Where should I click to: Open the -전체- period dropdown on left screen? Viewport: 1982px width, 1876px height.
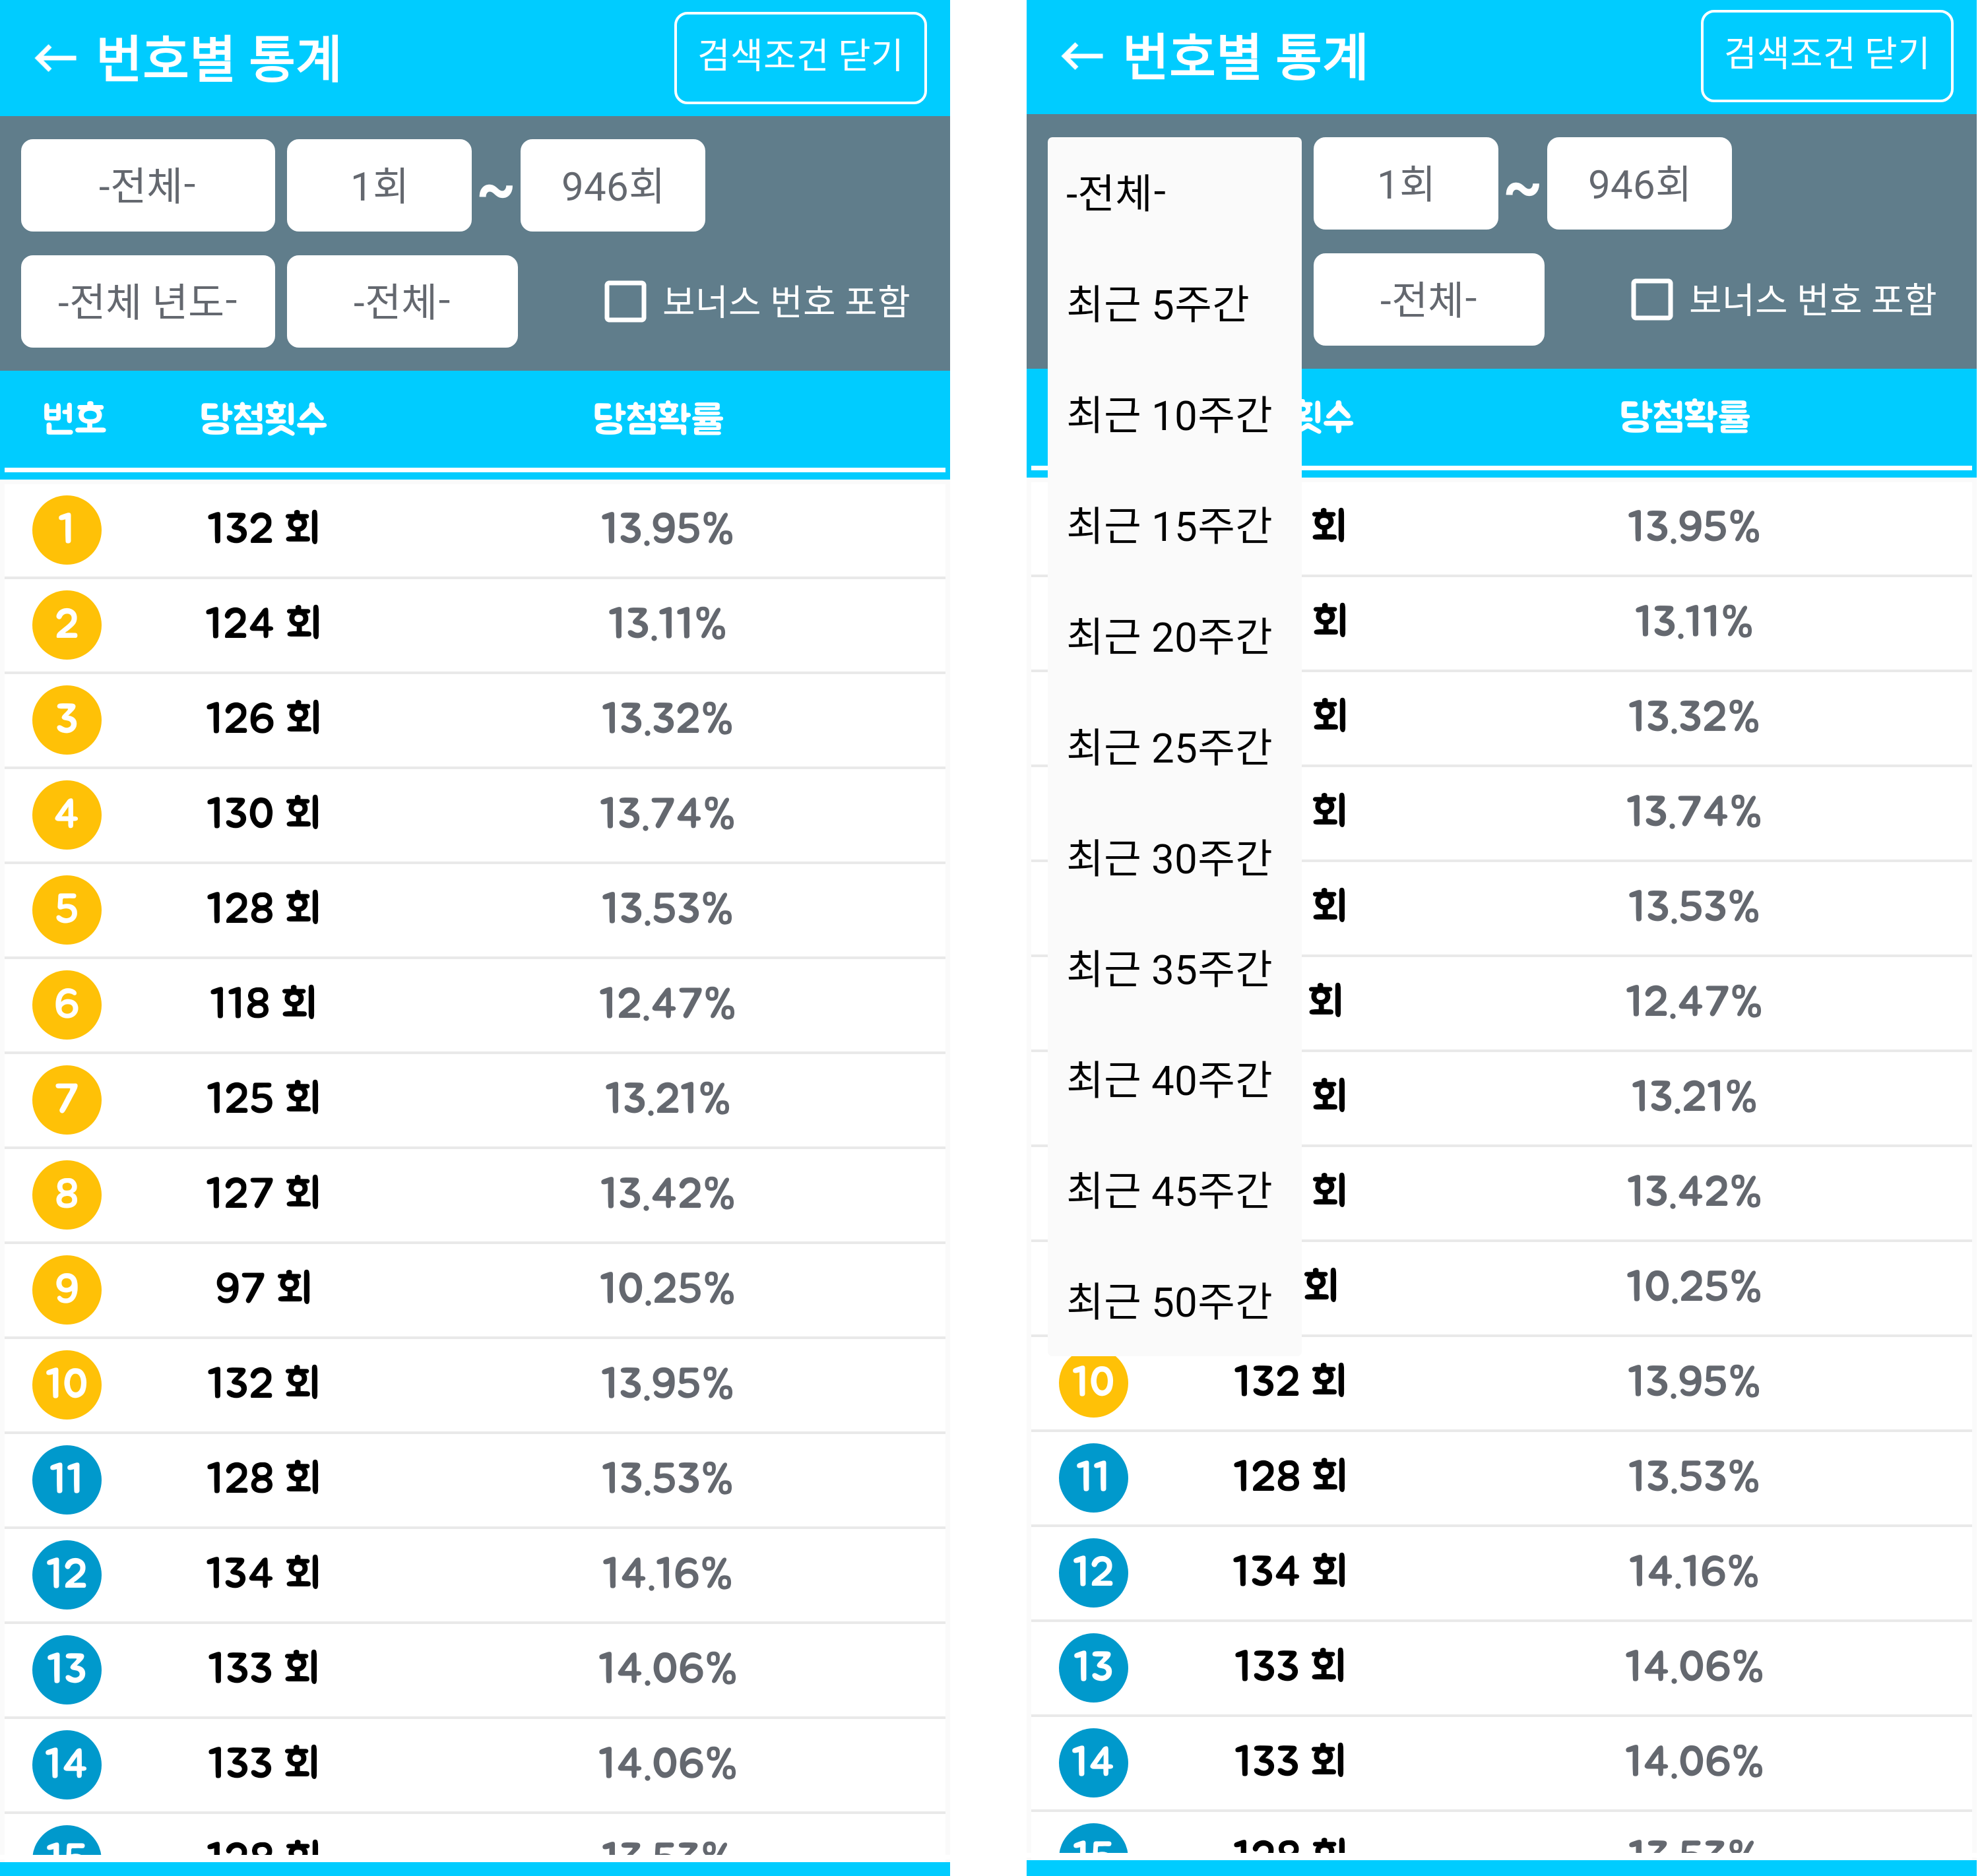click(148, 186)
